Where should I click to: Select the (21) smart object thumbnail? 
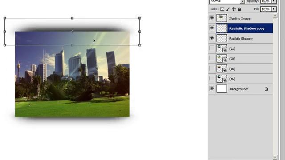222,48
